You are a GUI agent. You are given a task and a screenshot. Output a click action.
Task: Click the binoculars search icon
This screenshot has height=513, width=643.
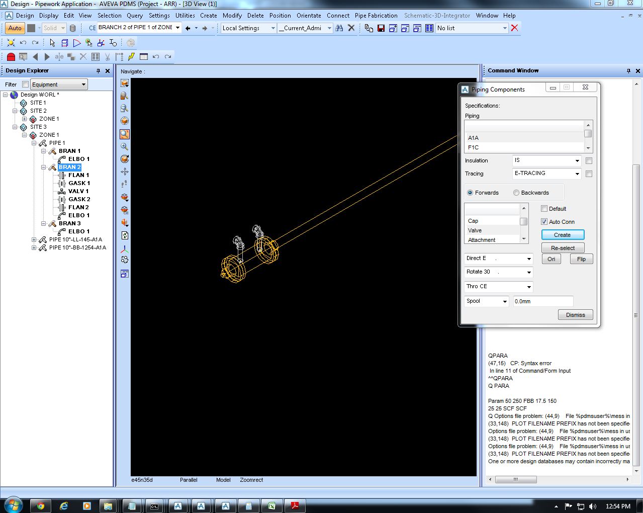[x=339, y=28]
